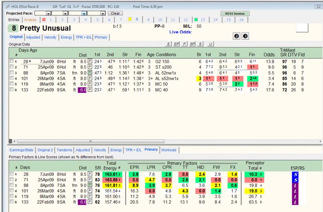Click the S running style button

(200, 44)
